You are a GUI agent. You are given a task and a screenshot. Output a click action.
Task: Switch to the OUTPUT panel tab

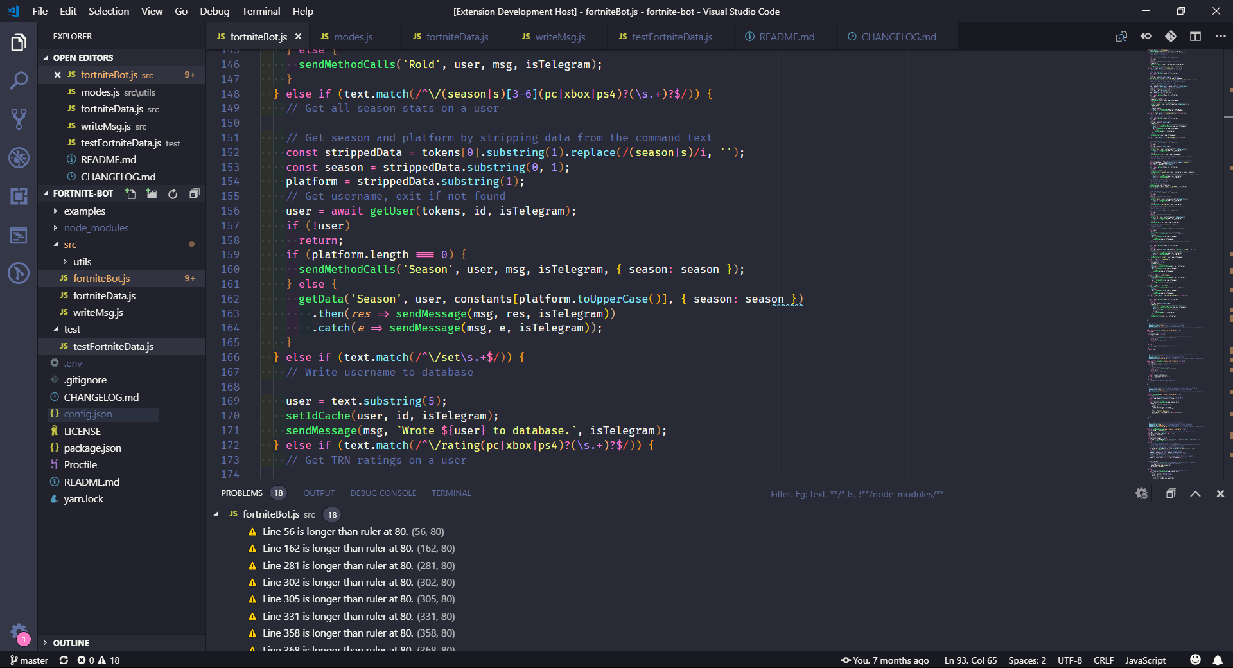(319, 493)
